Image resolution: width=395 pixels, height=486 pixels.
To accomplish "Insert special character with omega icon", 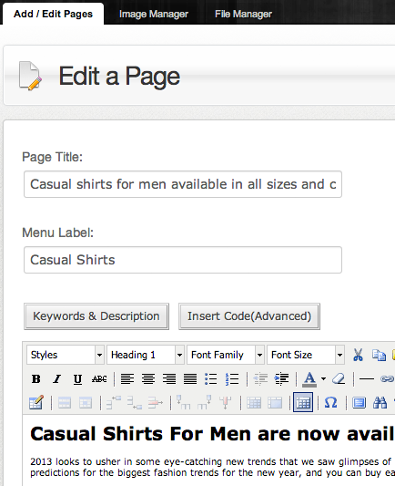I will click(330, 403).
